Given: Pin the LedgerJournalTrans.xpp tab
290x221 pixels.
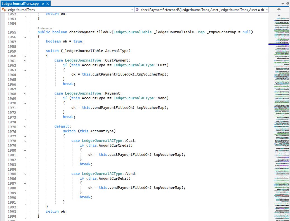Looking at the screenshot, I should tap(43, 4).
